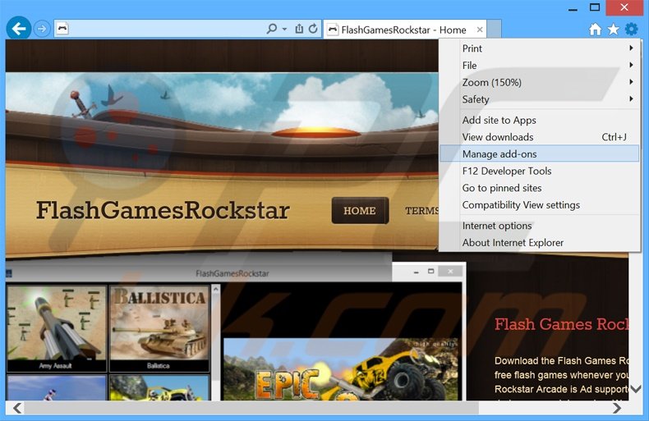The image size is (649, 421).
Task: Click left arrow of horizontal scrollbar
Action: pyautogui.click(x=17, y=408)
